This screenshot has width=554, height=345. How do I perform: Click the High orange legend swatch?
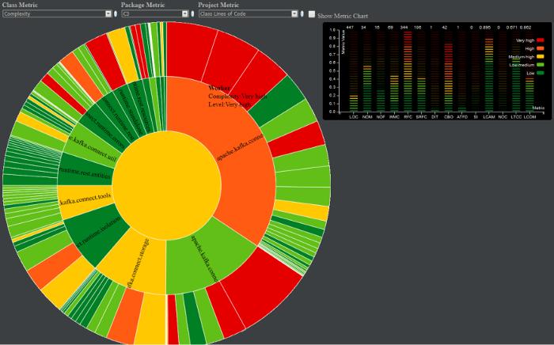541,48
